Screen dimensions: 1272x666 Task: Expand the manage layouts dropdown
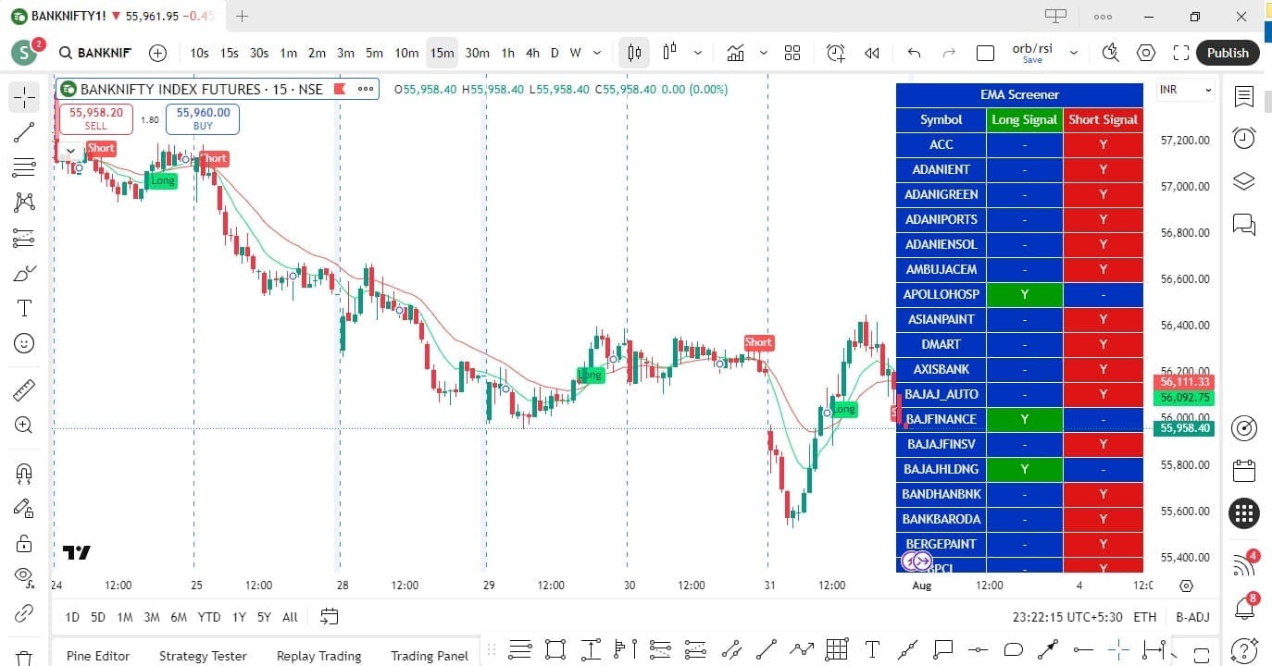(x=1074, y=53)
